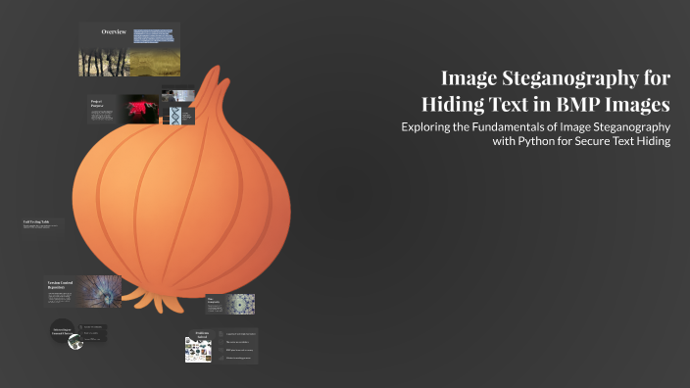Click the document icon in Problems Solved list
The image size is (690, 388).
(x=221, y=334)
